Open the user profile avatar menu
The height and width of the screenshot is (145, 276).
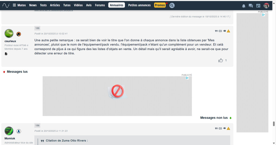[x=266, y=5]
